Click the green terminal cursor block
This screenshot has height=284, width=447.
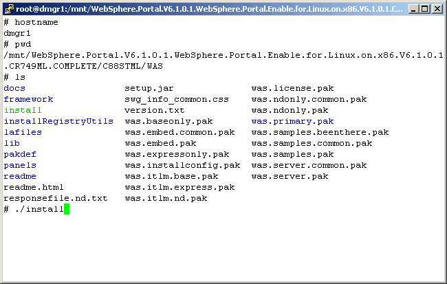coord(67,209)
